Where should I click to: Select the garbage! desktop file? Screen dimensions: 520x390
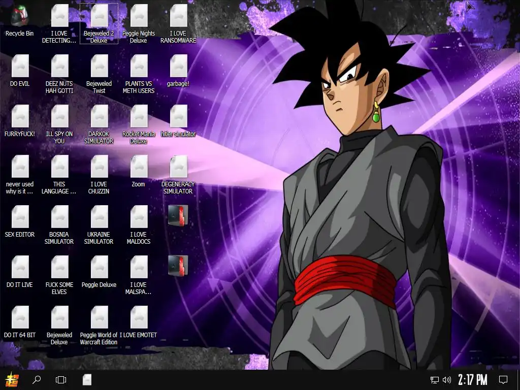pos(178,71)
